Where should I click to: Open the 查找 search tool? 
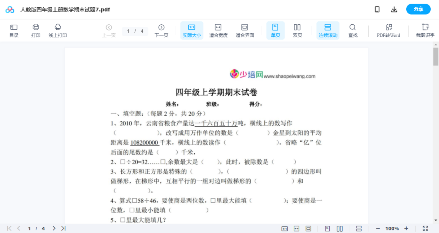(x=353, y=30)
